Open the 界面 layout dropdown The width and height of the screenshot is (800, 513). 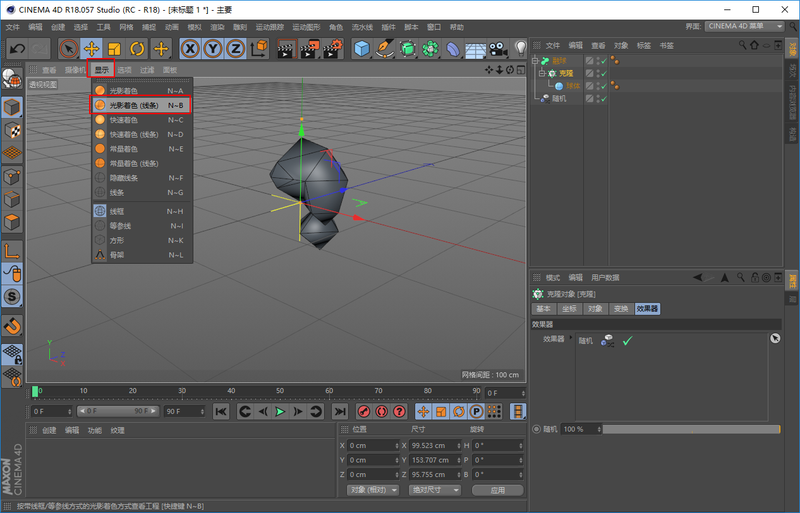coord(744,27)
